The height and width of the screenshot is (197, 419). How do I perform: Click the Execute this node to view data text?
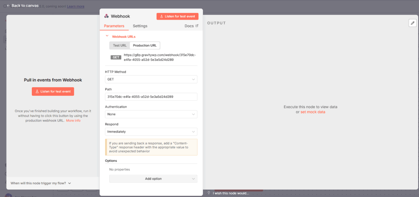311,107
